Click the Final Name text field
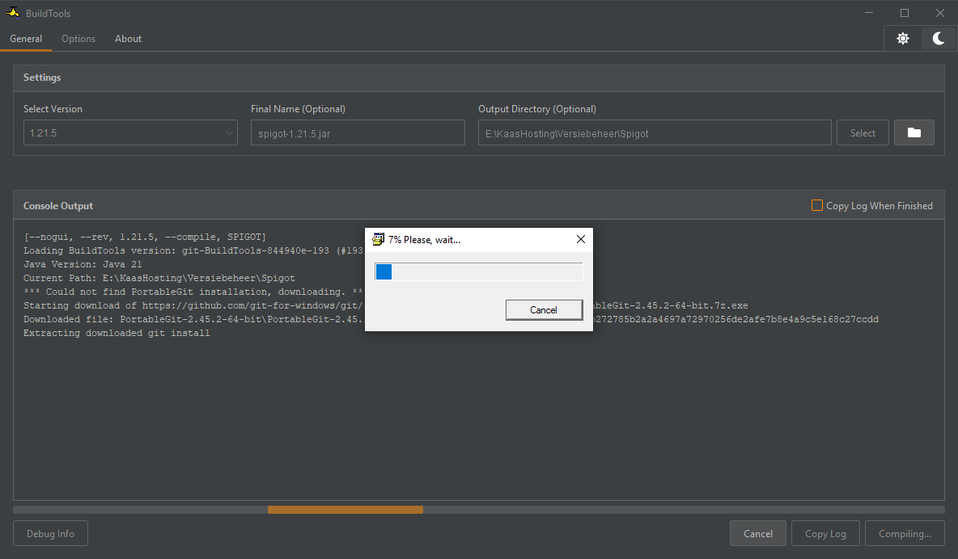Image resolution: width=958 pixels, height=559 pixels. point(358,133)
